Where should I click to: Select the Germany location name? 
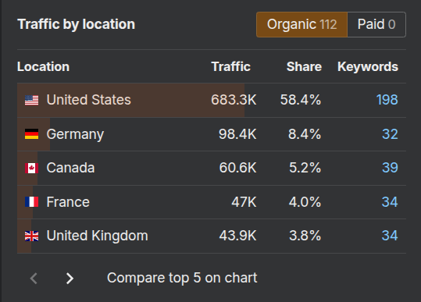coord(75,134)
